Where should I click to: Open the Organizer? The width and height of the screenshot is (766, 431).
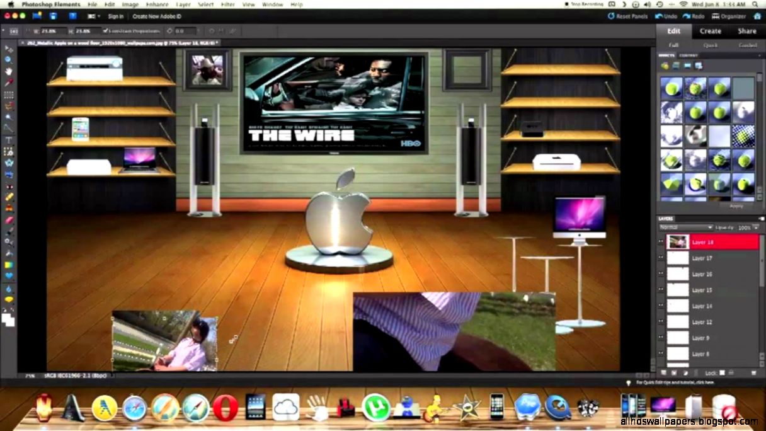pos(728,16)
